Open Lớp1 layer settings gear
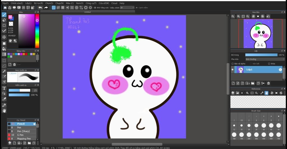This screenshot has width=287, height=149. point(280,70)
